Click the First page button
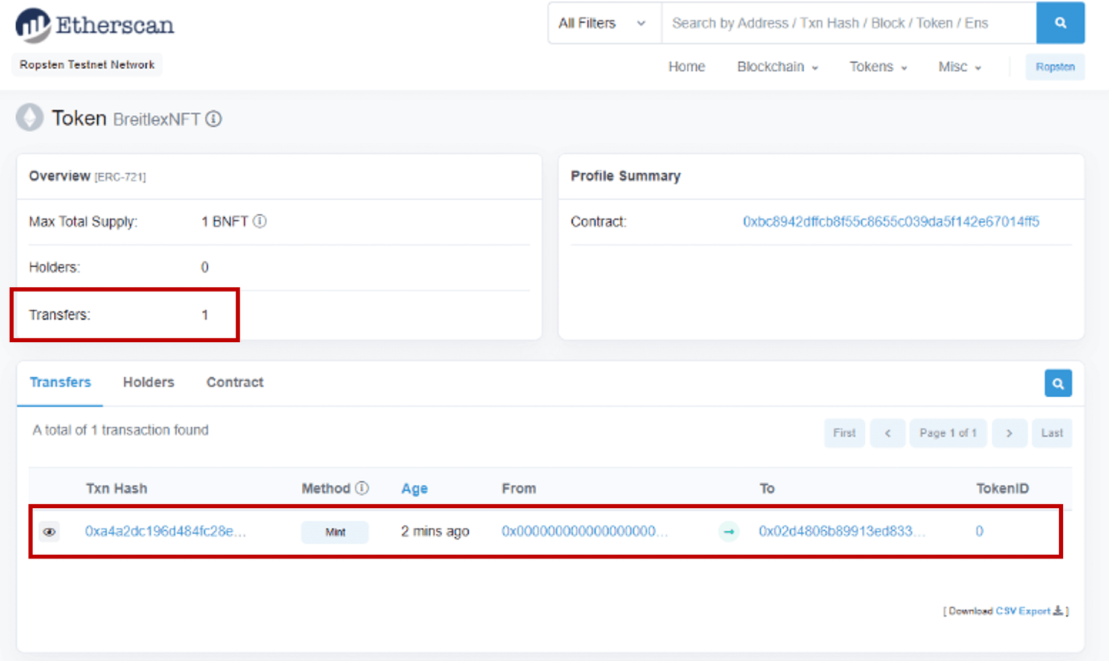Image resolution: width=1109 pixels, height=661 pixels. (844, 433)
